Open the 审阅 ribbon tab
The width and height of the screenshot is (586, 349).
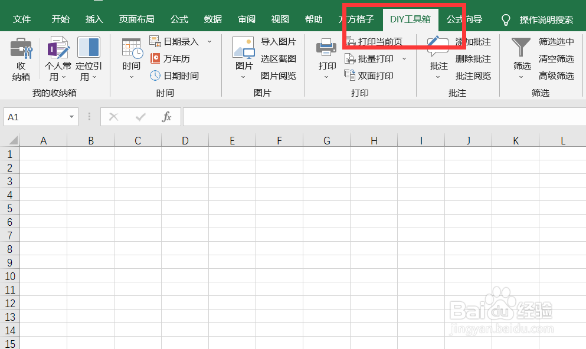[246, 19]
